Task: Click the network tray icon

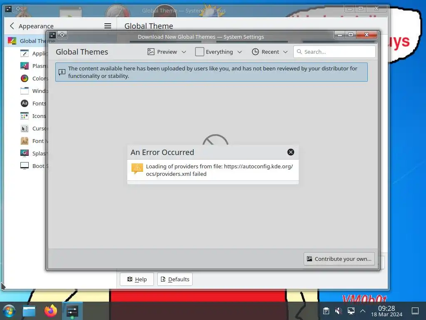Action: pos(351,311)
